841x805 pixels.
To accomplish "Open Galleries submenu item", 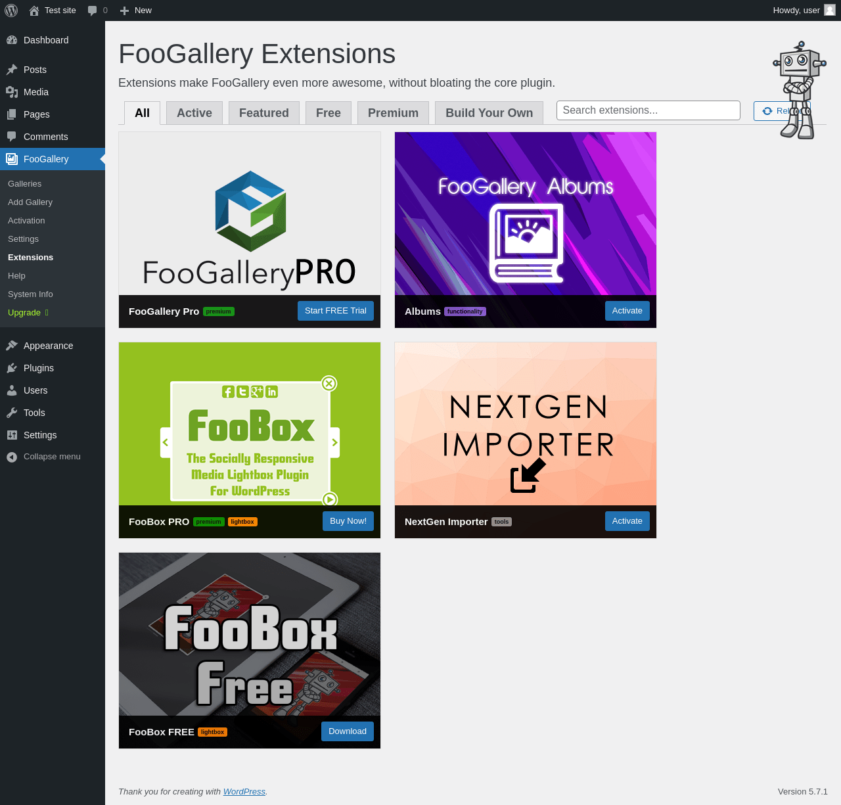I will pyautogui.click(x=25, y=184).
